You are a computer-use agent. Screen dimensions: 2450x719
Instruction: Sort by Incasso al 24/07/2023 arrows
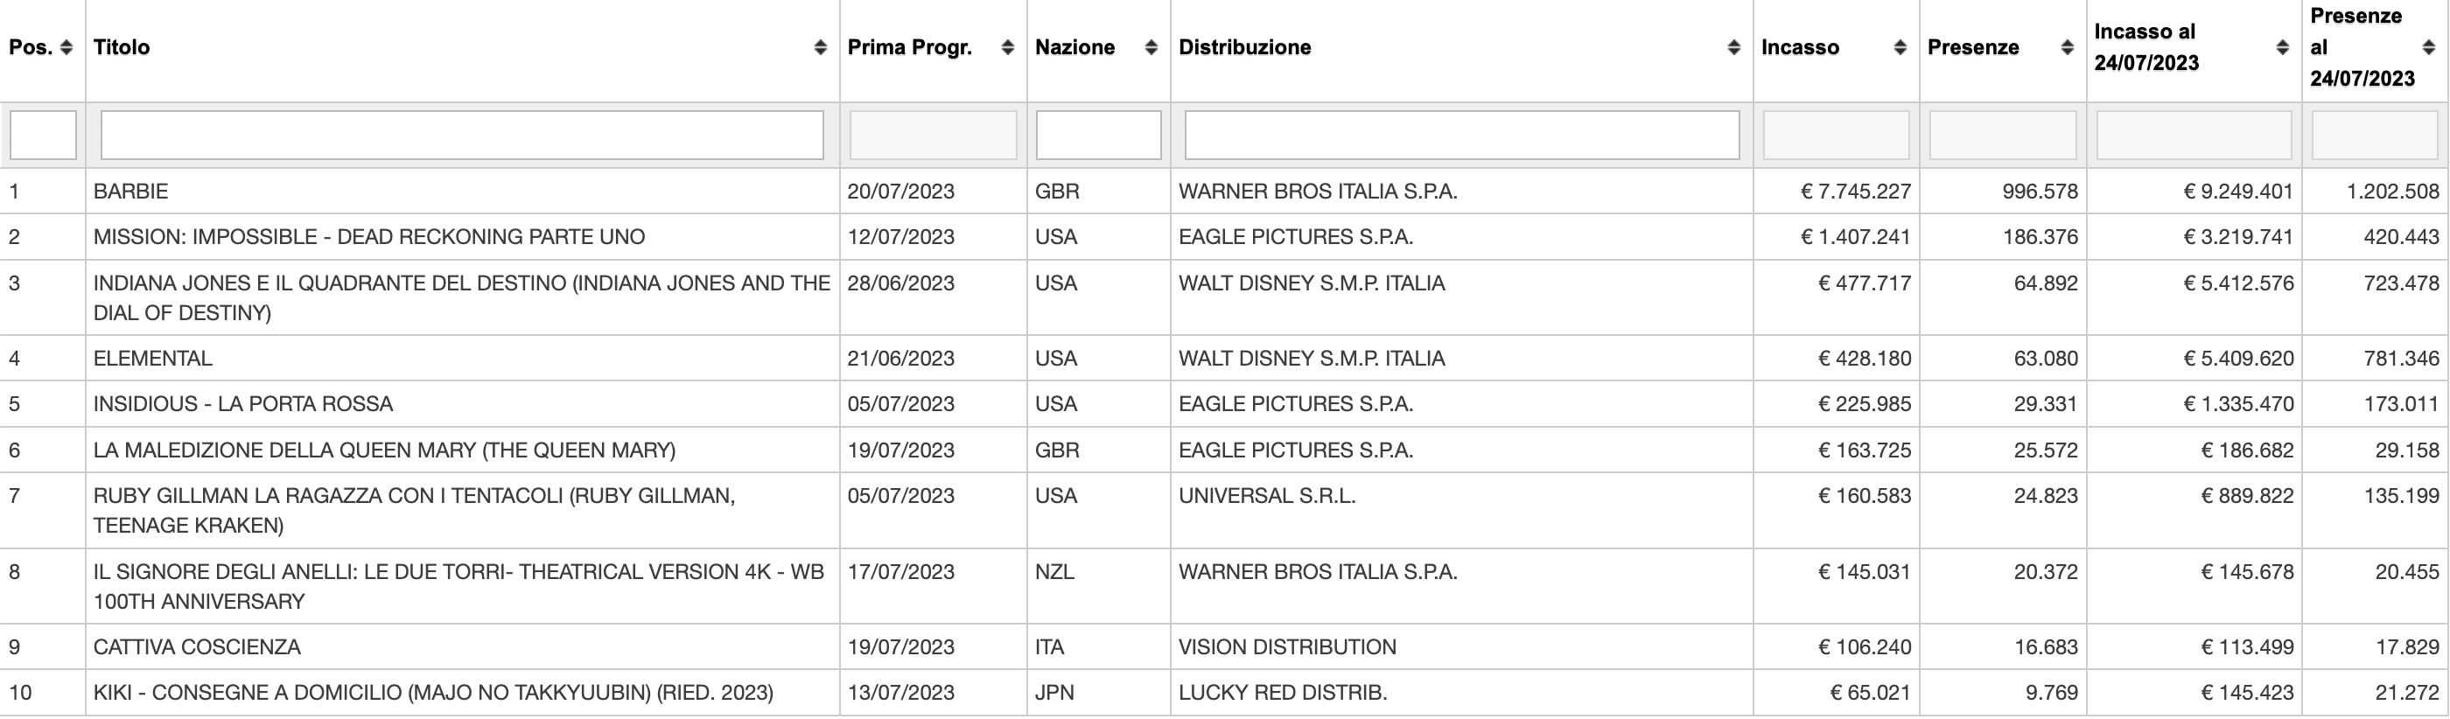pyautogui.click(x=2283, y=47)
